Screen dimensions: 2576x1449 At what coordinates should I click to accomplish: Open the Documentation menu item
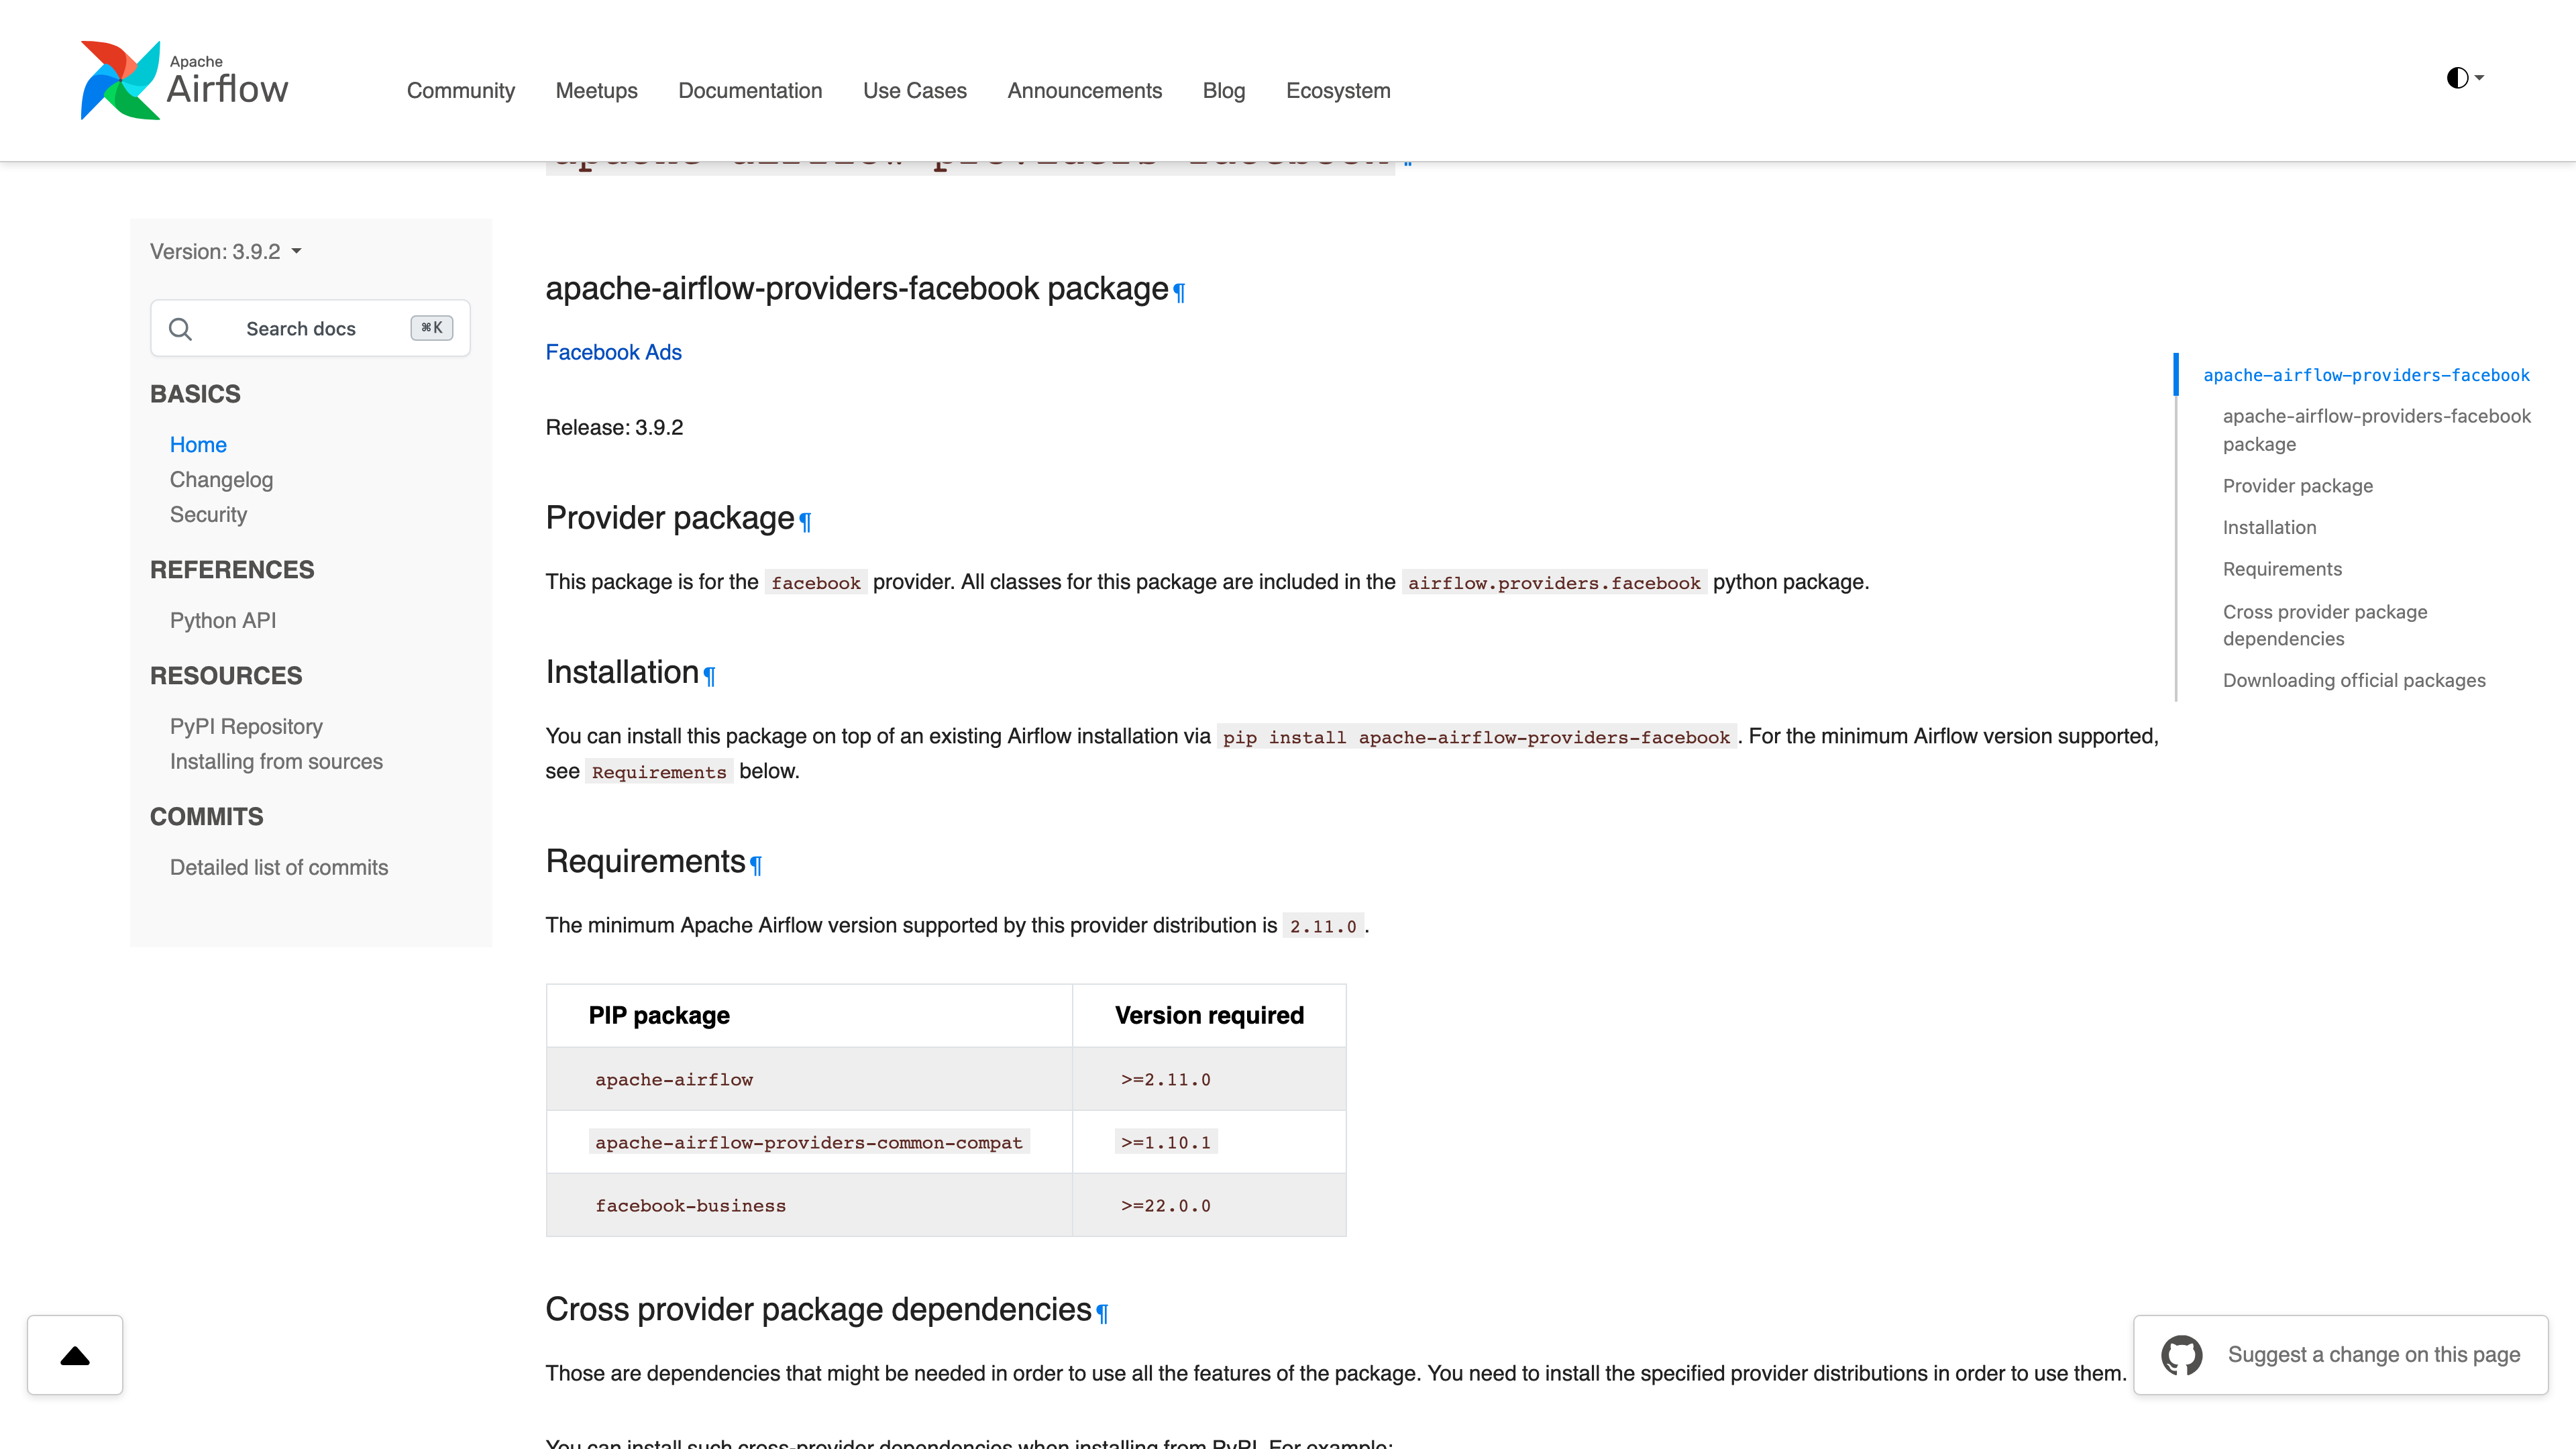coord(750,90)
